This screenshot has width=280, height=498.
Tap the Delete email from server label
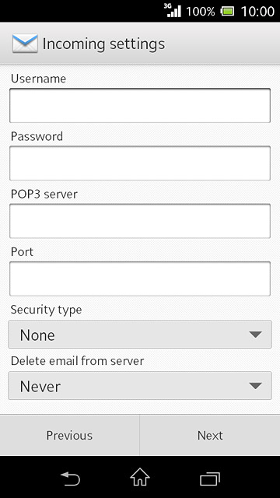(x=77, y=361)
